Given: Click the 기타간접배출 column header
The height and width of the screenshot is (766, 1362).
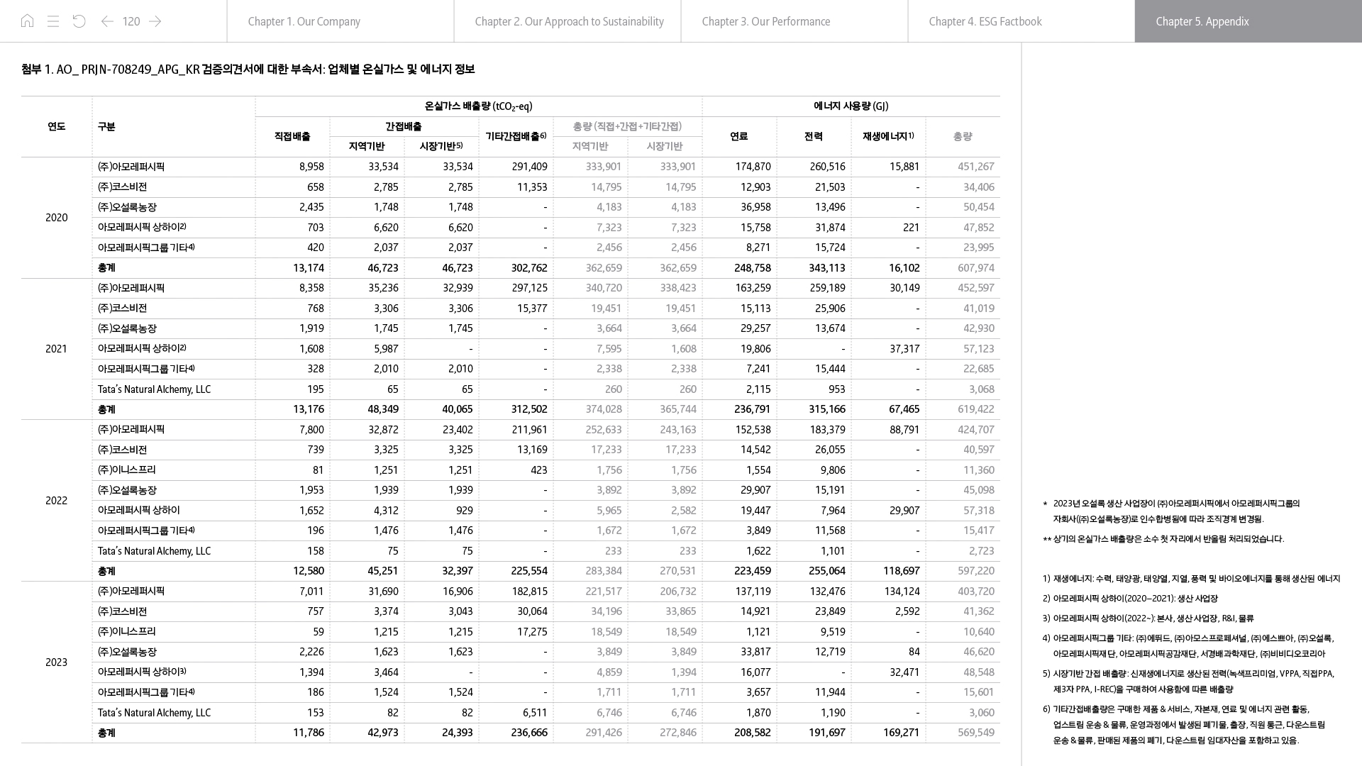Looking at the screenshot, I should pos(516,136).
